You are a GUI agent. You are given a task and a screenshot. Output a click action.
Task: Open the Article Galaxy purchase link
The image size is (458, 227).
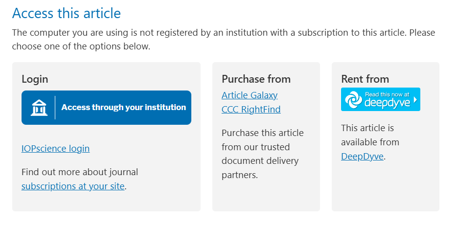click(250, 95)
